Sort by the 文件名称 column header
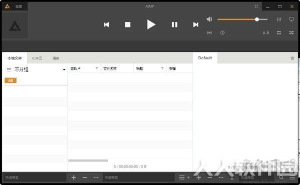Viewport: 300px width, 185px height. tap(110, 69)
